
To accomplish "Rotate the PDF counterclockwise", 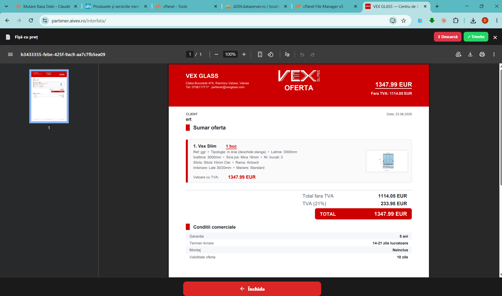I will (270, 54).
